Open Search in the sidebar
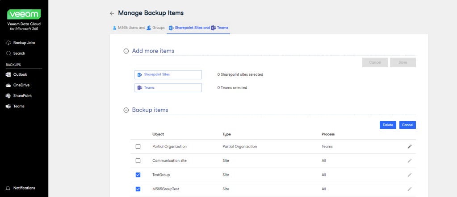The image size is (457, 197). click(19, 53)
